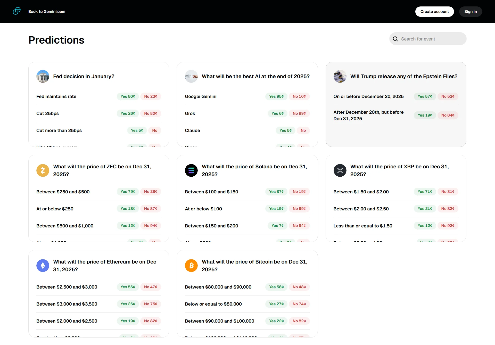Screen dimensions: 495x345
Task: Click the Bitcoin coin icon
Action: pos(191,266)
